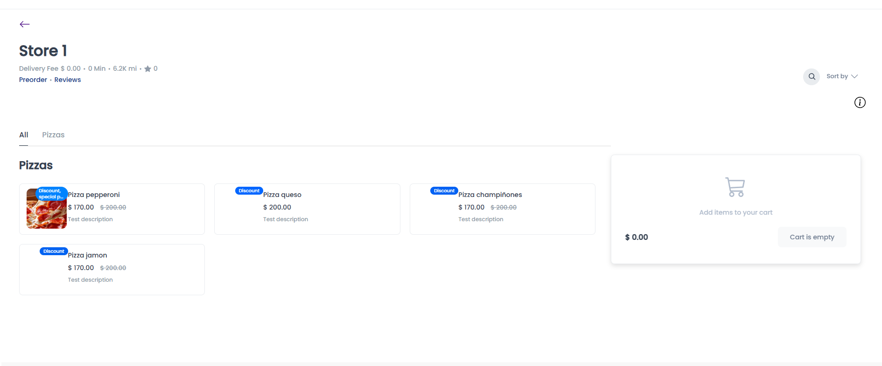This screenshot has width=882, height=366.
Task: Click the $ 200.00 price of Pizza queso
Action: click(277, 207)
